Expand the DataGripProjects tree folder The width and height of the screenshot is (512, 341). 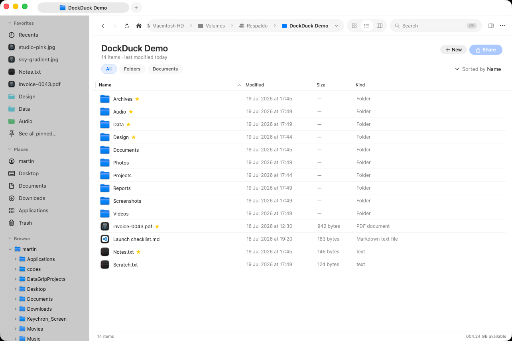coord(16,279)
